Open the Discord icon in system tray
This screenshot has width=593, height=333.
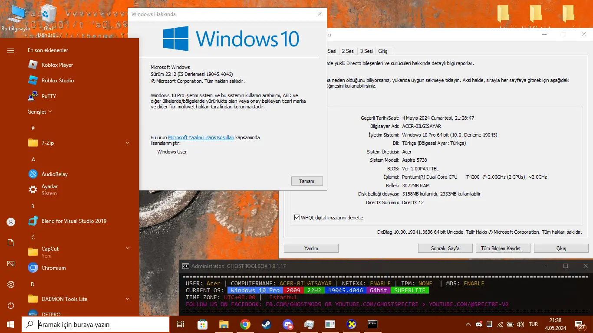pyautogui.click(x=479, y=324)
